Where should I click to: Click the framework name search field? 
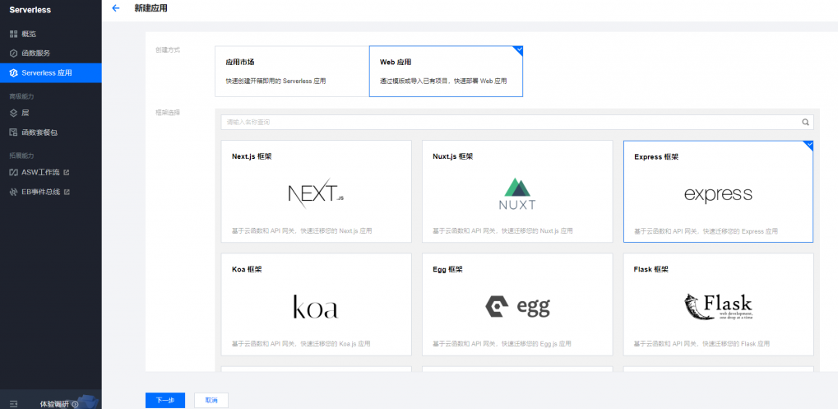tap(517, 122)
